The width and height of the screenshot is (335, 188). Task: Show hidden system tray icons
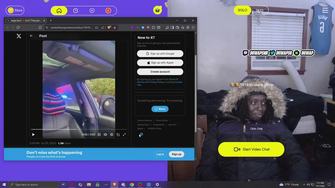point(304,185)
